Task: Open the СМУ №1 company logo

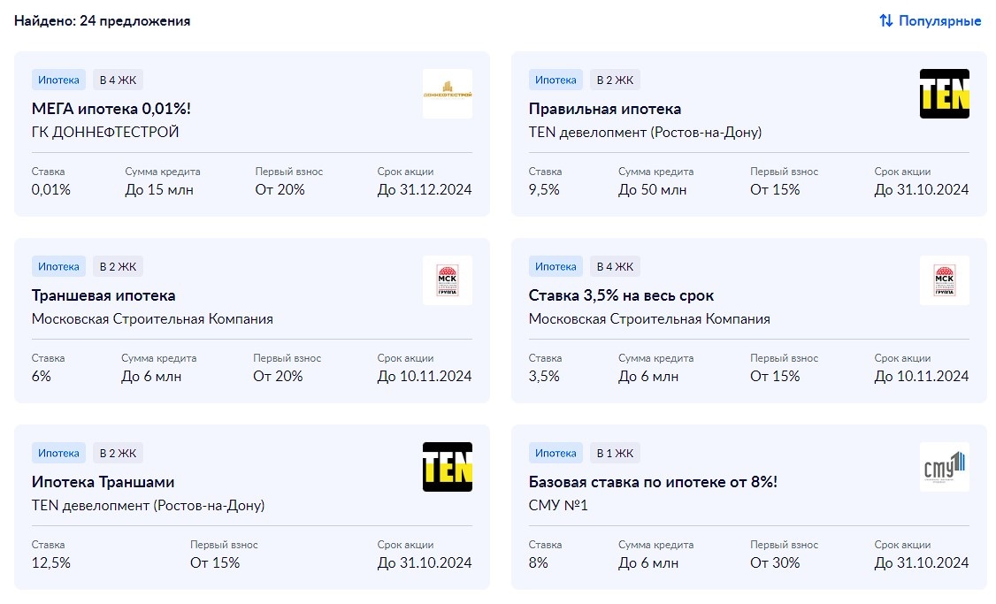Action: click(x=945, y=467)
